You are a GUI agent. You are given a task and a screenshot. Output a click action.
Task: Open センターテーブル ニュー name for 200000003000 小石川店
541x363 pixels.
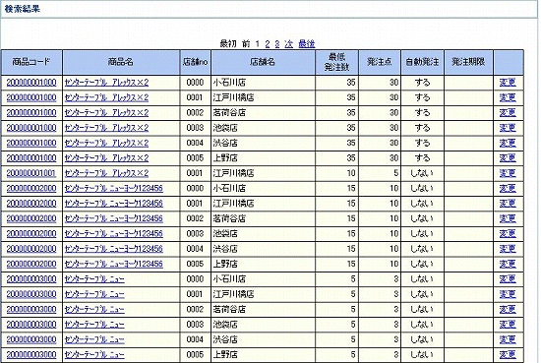point(94,279)
